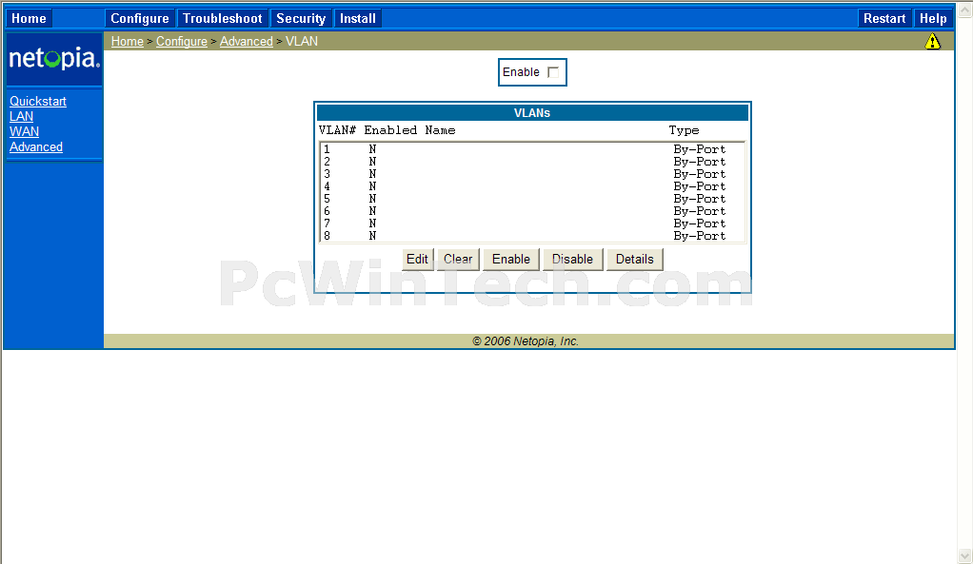Viewport: 973px width, 564px height.
Task: Select VLAN row 2
Action: point(532,162)
